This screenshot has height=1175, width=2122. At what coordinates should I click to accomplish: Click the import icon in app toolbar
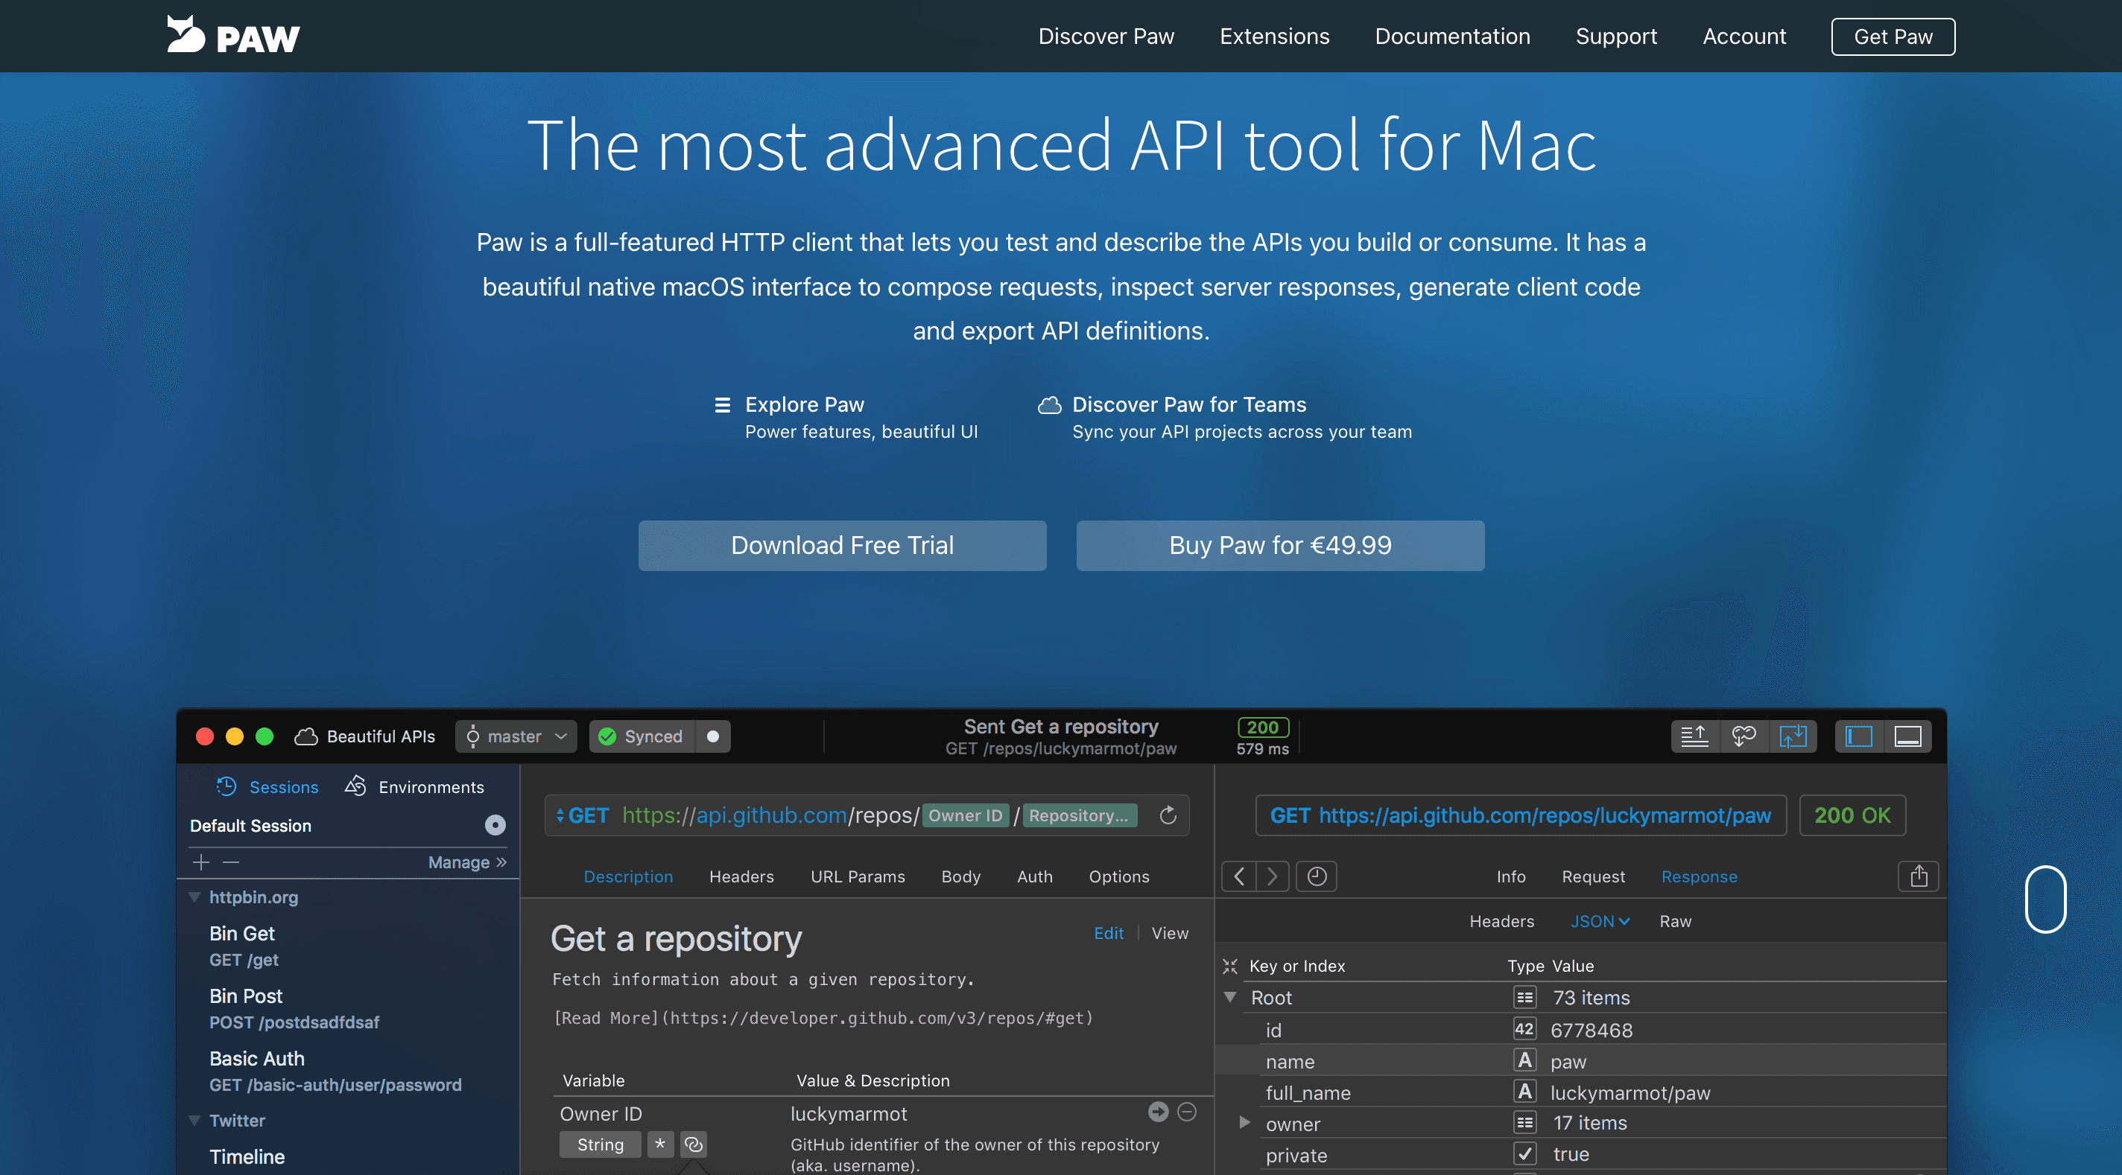point(1792,736)
